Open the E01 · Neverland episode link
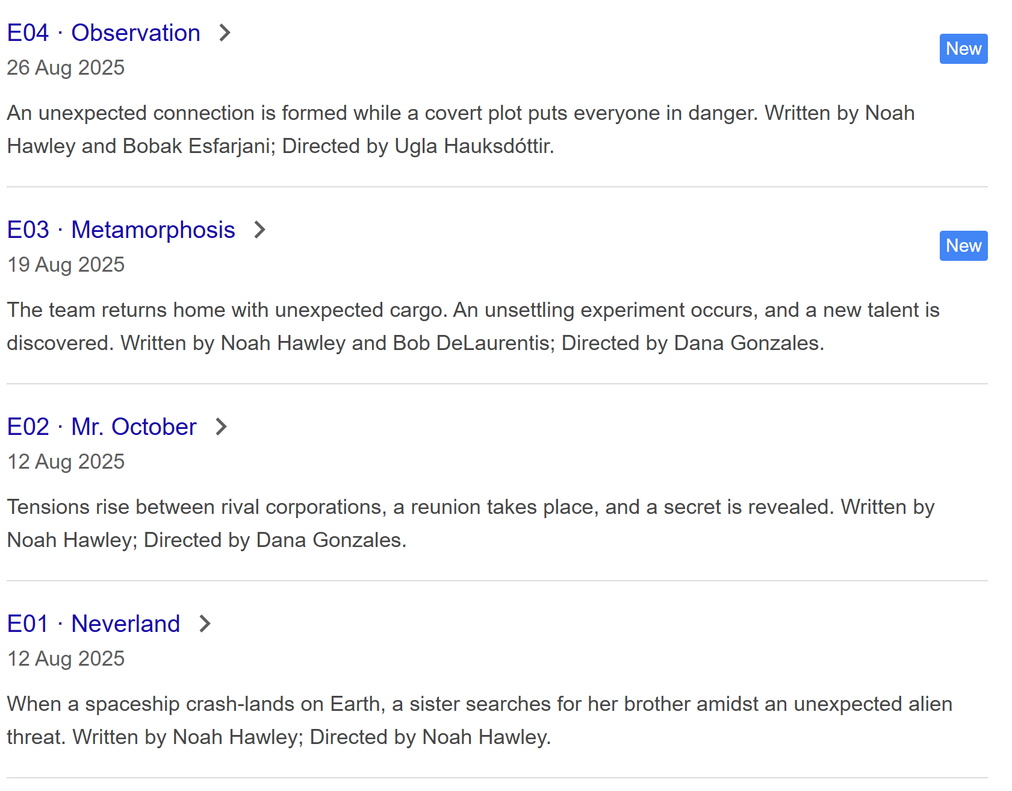The image size is (1012, 791). 93,624
